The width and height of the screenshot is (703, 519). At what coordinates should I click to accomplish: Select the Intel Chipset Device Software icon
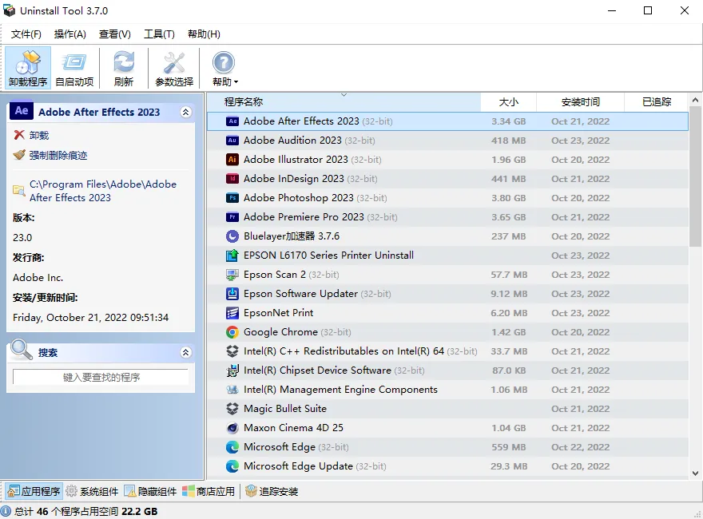232,370
